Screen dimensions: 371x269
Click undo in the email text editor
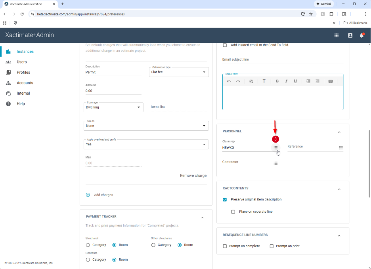click(x=229, y=81)
